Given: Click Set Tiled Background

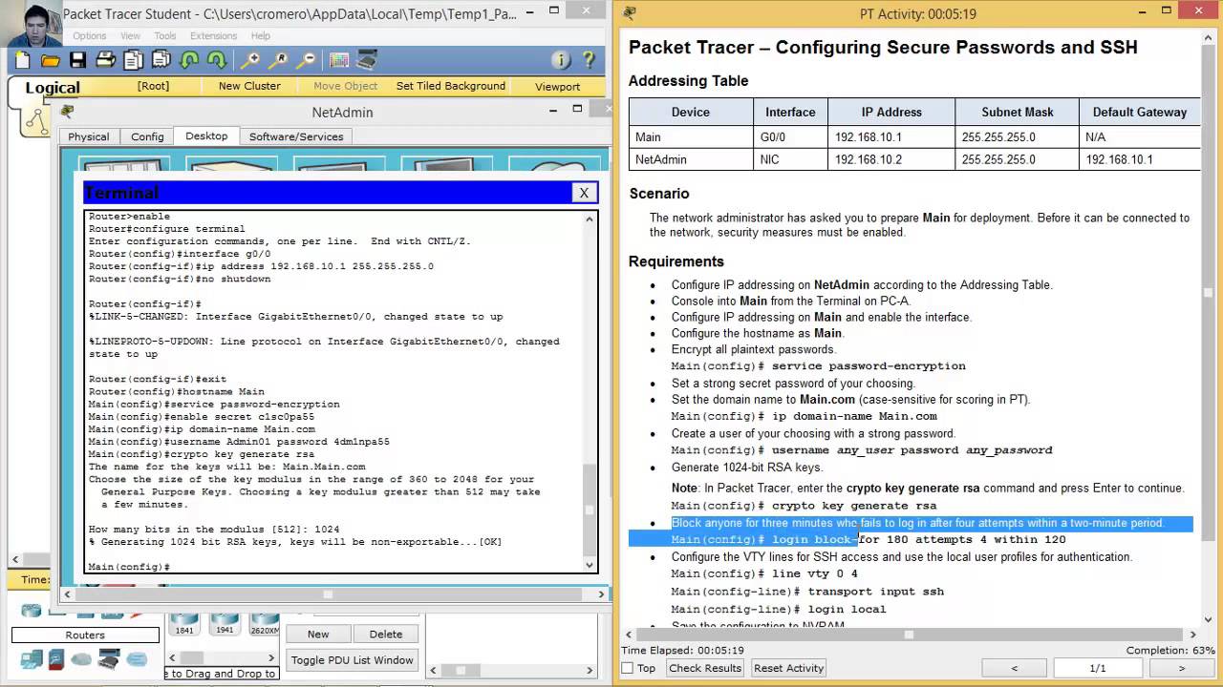Looking at the screenshot, I should coord(451,86).
